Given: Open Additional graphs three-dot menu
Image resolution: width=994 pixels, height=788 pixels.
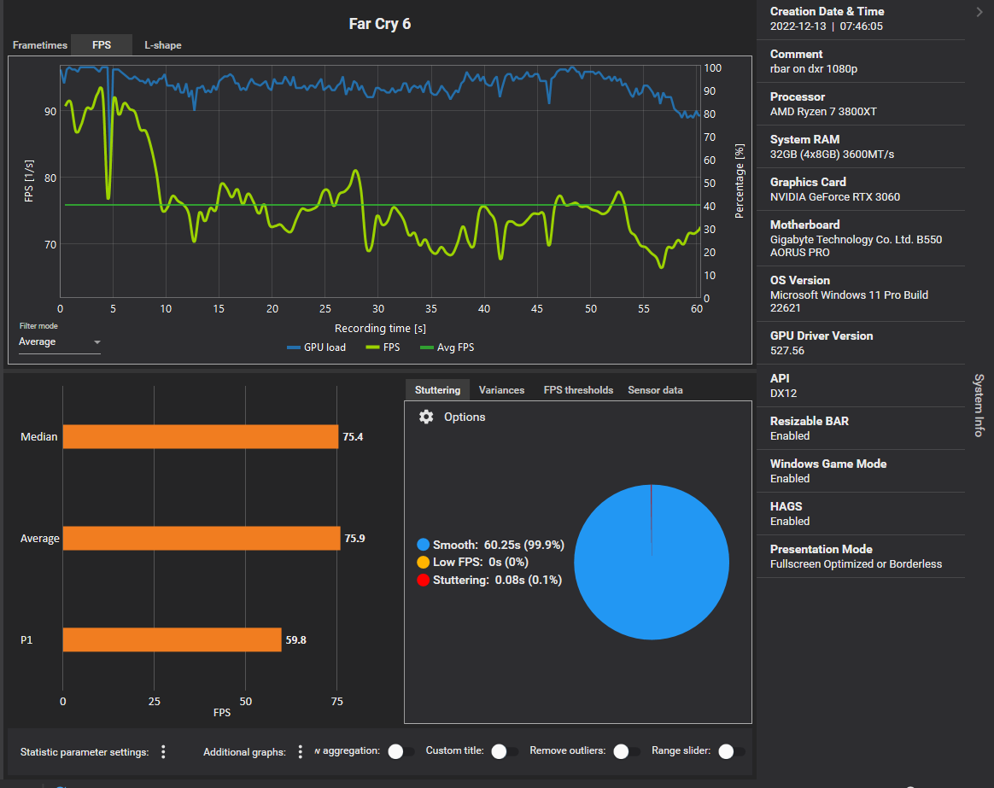Looking at the screenshot, I should [301, 752].
